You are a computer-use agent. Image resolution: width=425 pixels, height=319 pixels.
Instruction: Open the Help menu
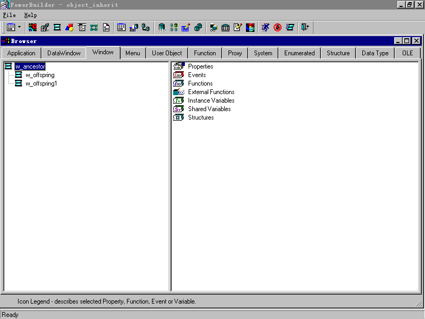(x=30, y=15)
